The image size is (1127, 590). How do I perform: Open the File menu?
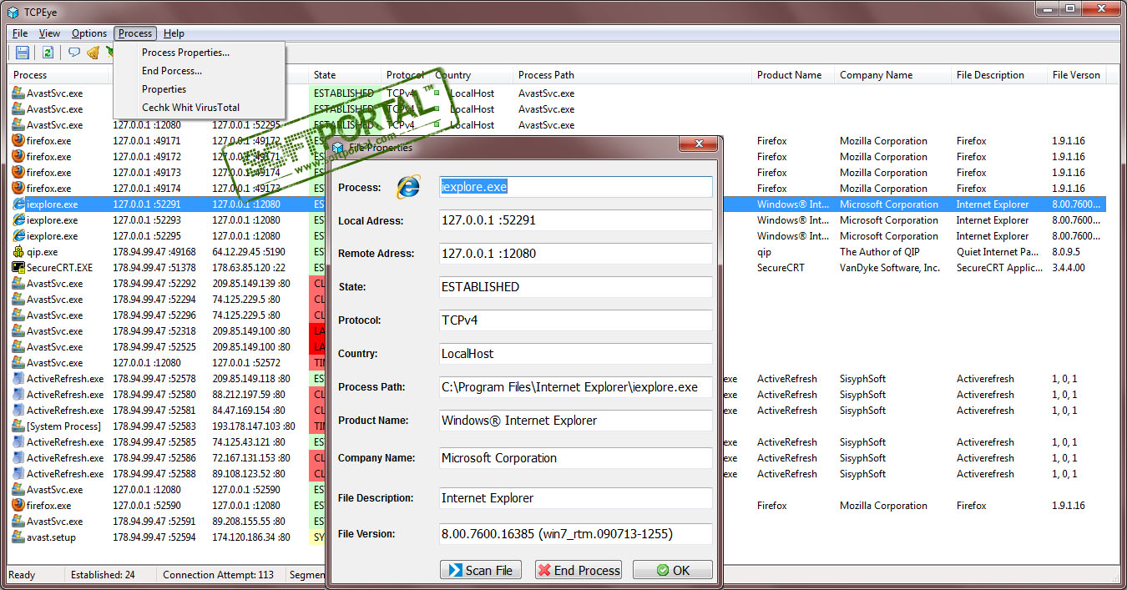(x=20, y=33)
